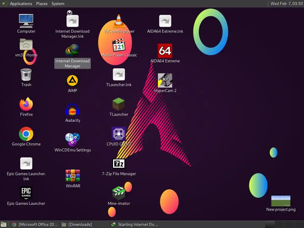Open the Epic Games Launcher icon
304x228 pixels.
(x=26, y=193)
